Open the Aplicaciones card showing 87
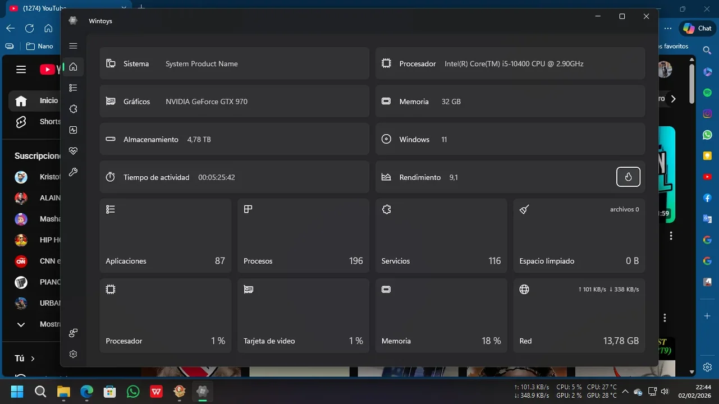Viewport: 719px width, 404px height. [166, 236]
